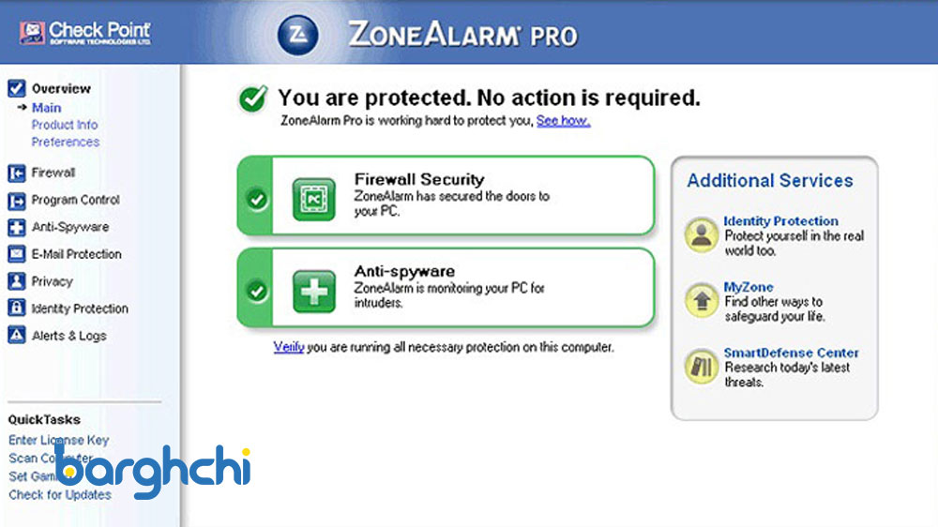Click the Identity Protection person icon in Additional Services
The image size is (938, 527).
(701, 234)
